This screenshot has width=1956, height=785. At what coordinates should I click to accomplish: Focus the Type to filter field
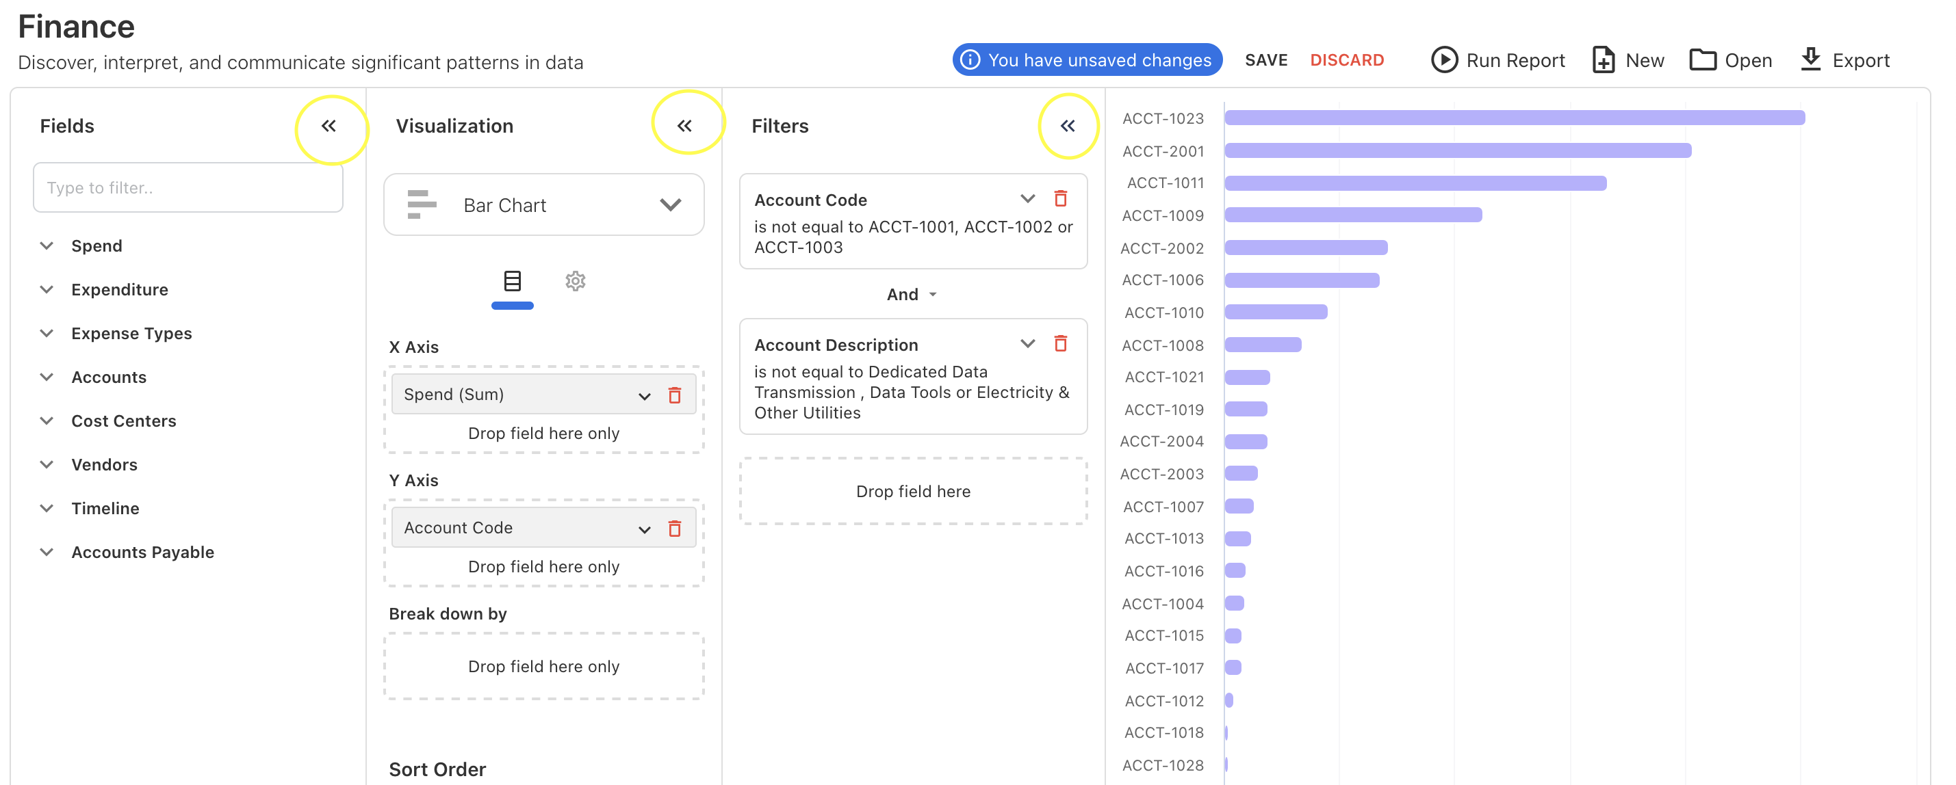(x=188, y=187)
